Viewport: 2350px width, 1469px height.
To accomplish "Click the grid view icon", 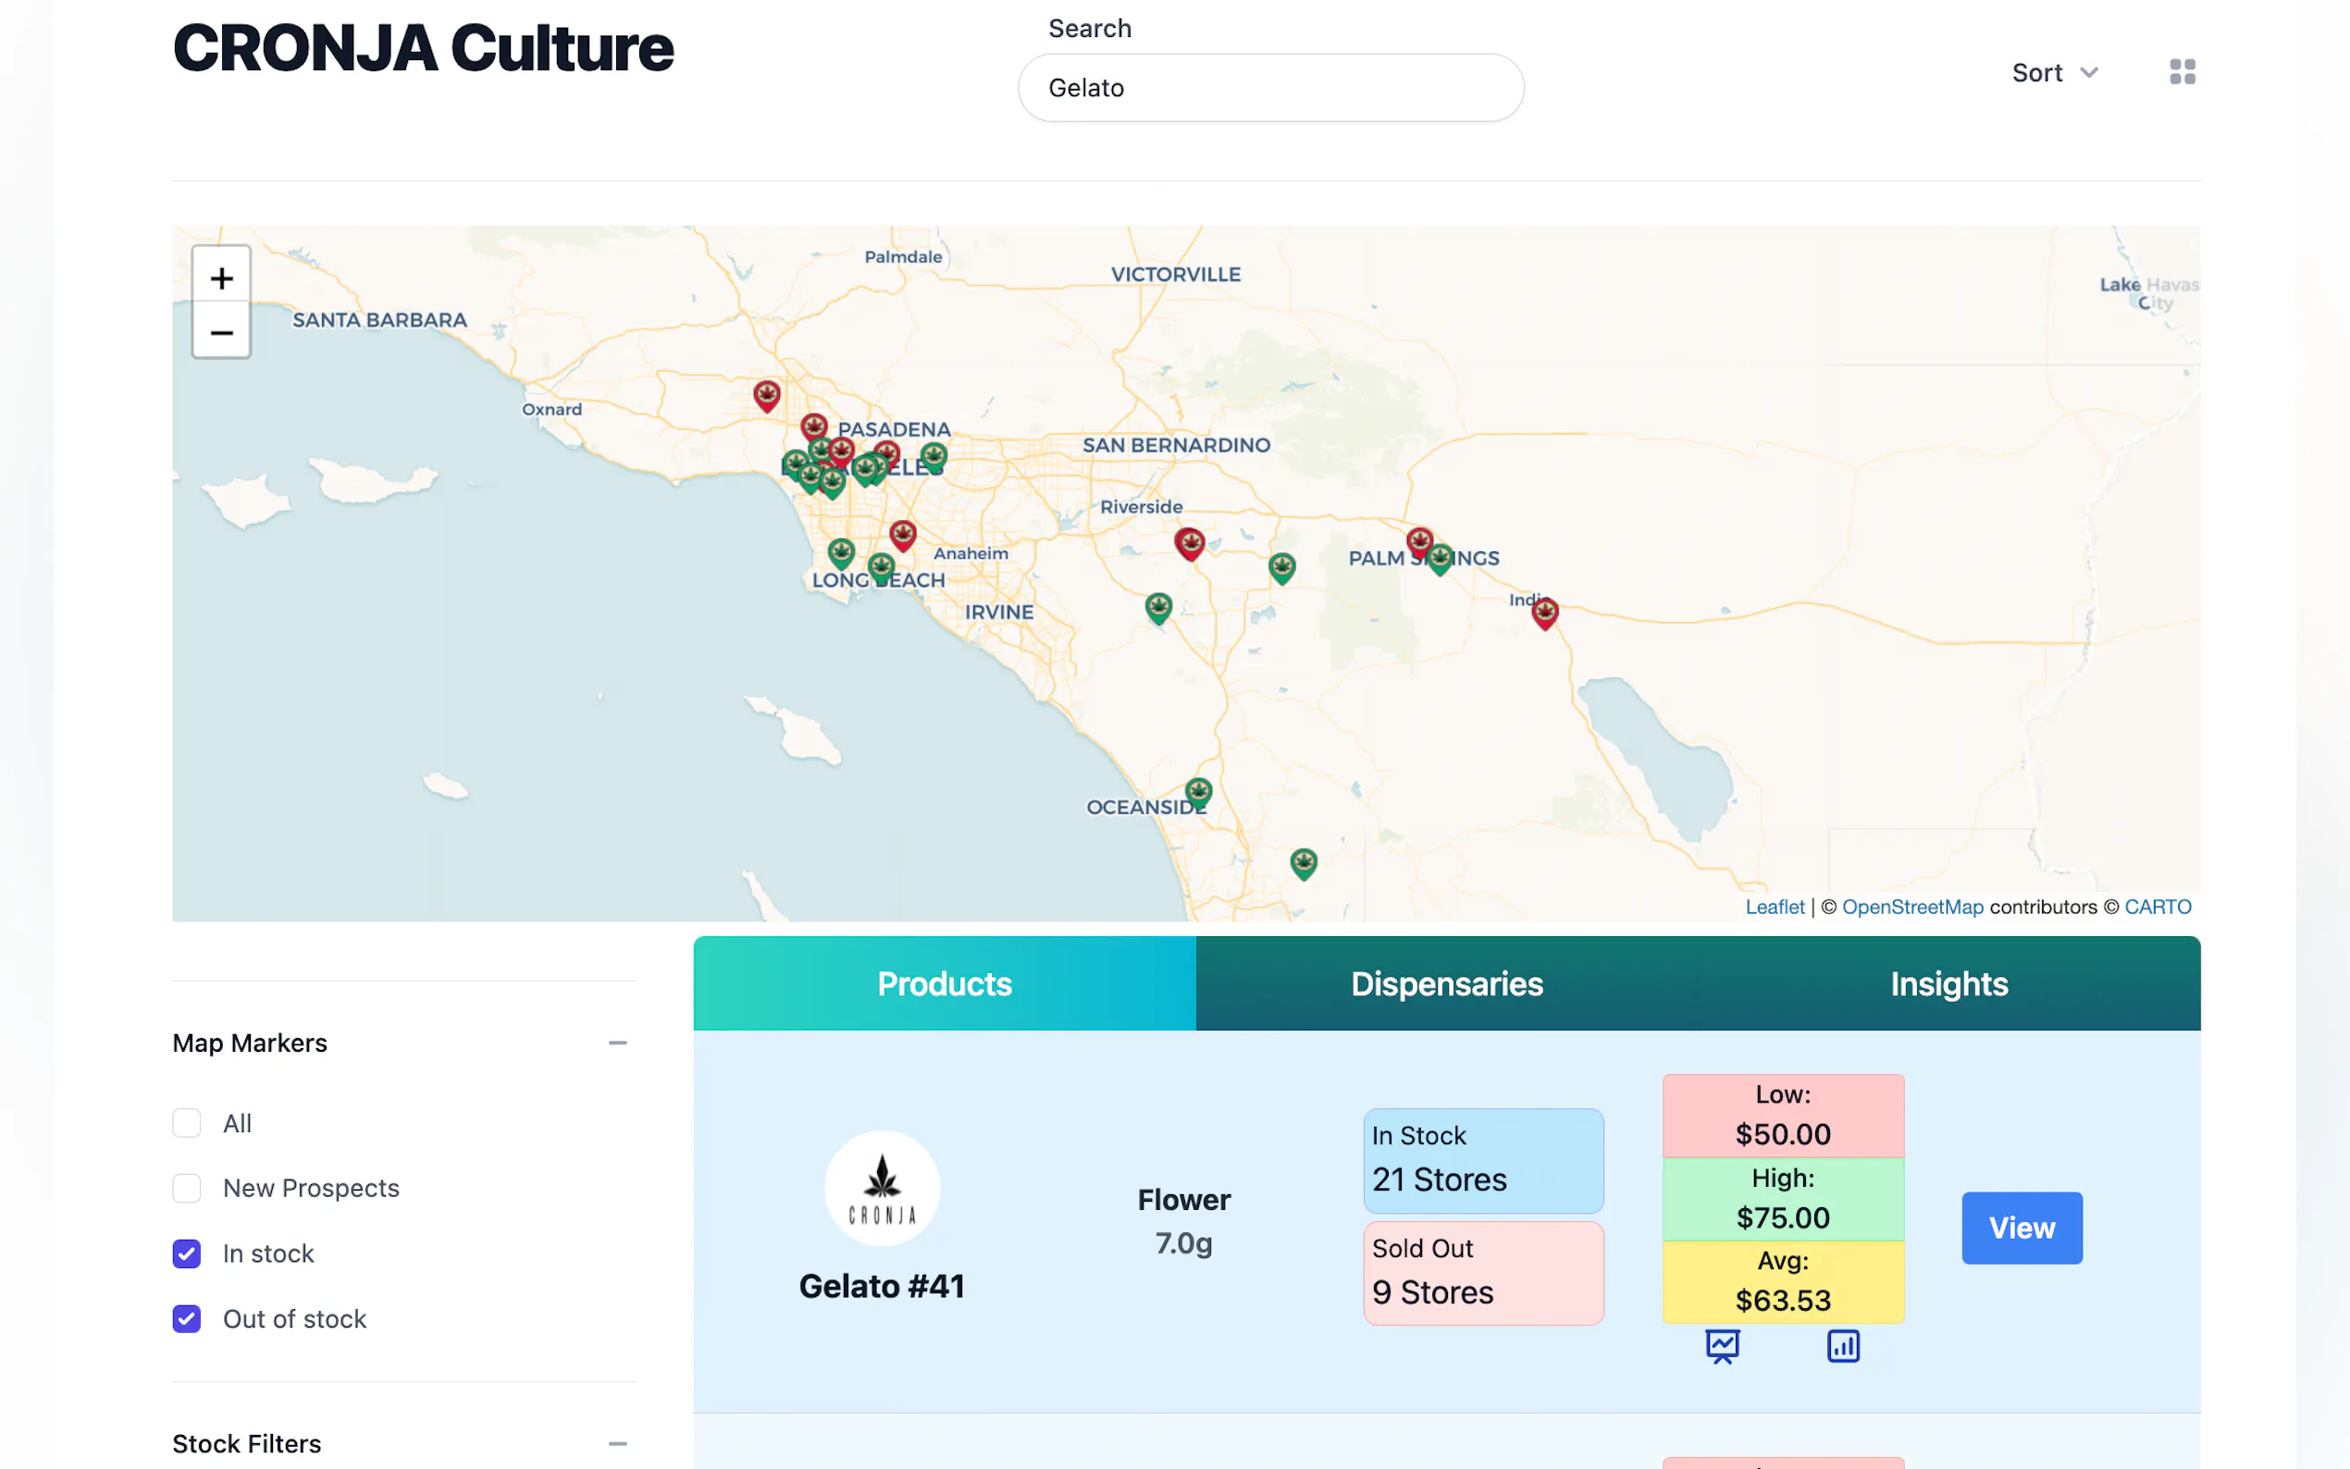I will tap(2182, 72).
